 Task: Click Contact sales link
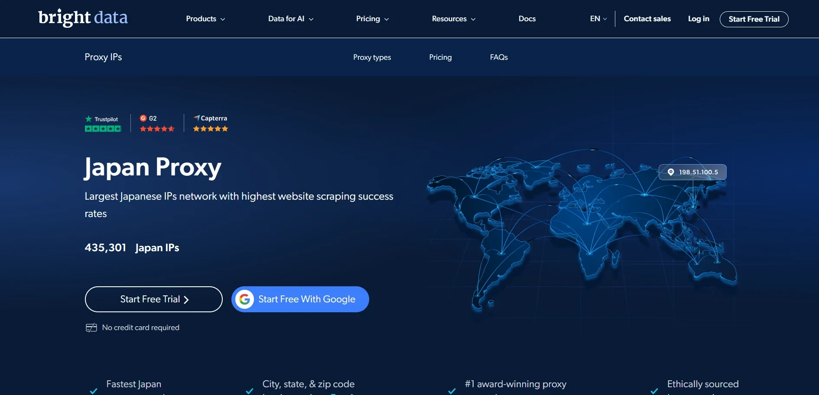(x=647, y=19)
